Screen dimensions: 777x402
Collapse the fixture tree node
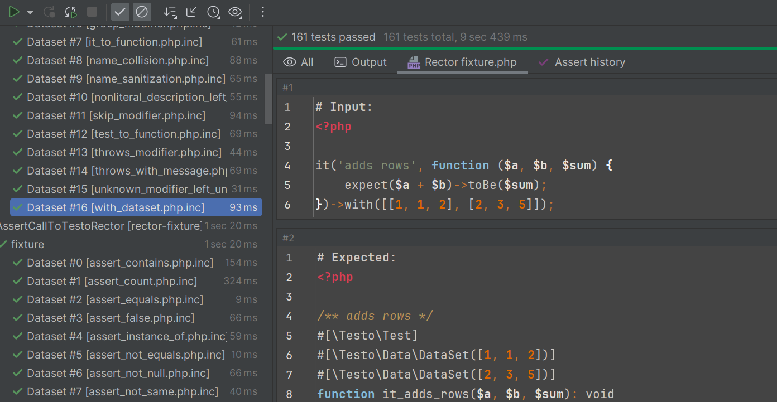(x=4, y=244)
